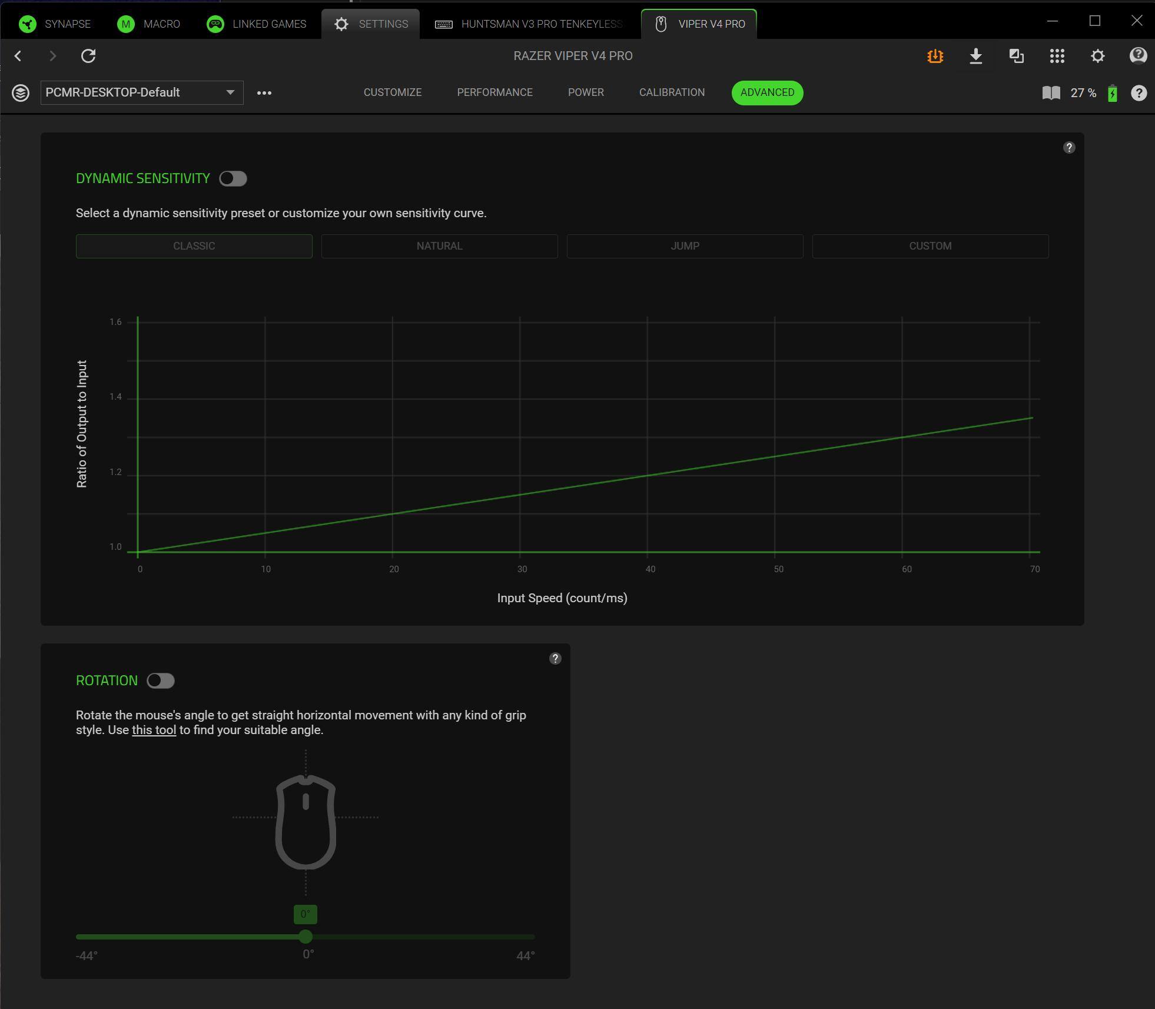Maximize the Razer Synapse window
The image size is (1155, 1009).
pyautogui.click(x=1095, y=21)
